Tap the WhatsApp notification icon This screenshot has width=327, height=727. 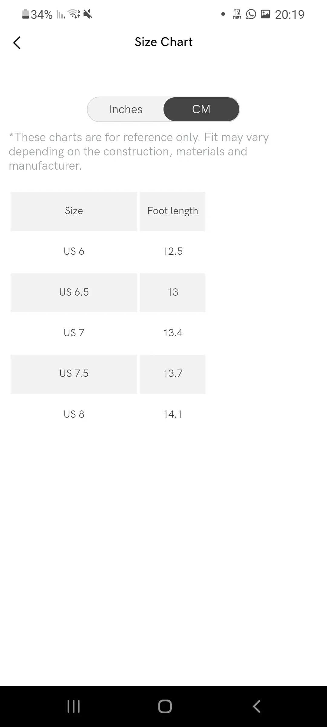coord(251,14)
